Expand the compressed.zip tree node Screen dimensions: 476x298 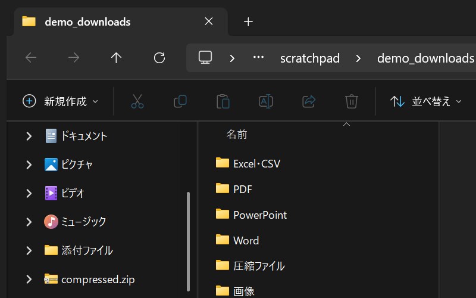click(29, 279)
